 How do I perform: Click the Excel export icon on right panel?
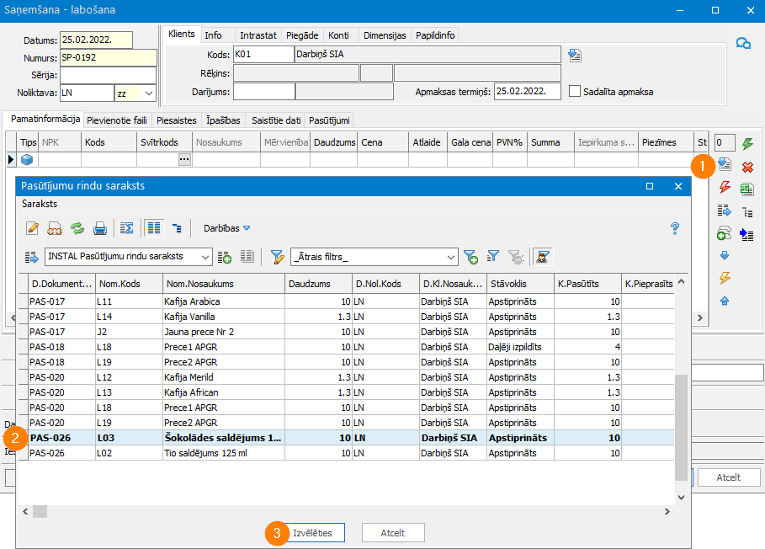(746, 189)
